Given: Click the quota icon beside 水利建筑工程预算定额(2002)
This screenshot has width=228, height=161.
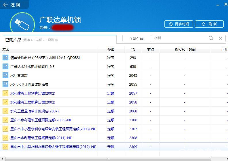Looking at the screenshot, I should click(5, 93).
